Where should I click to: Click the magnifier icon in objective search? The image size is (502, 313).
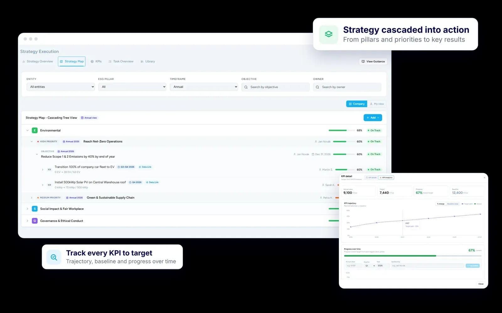[246, 87]
